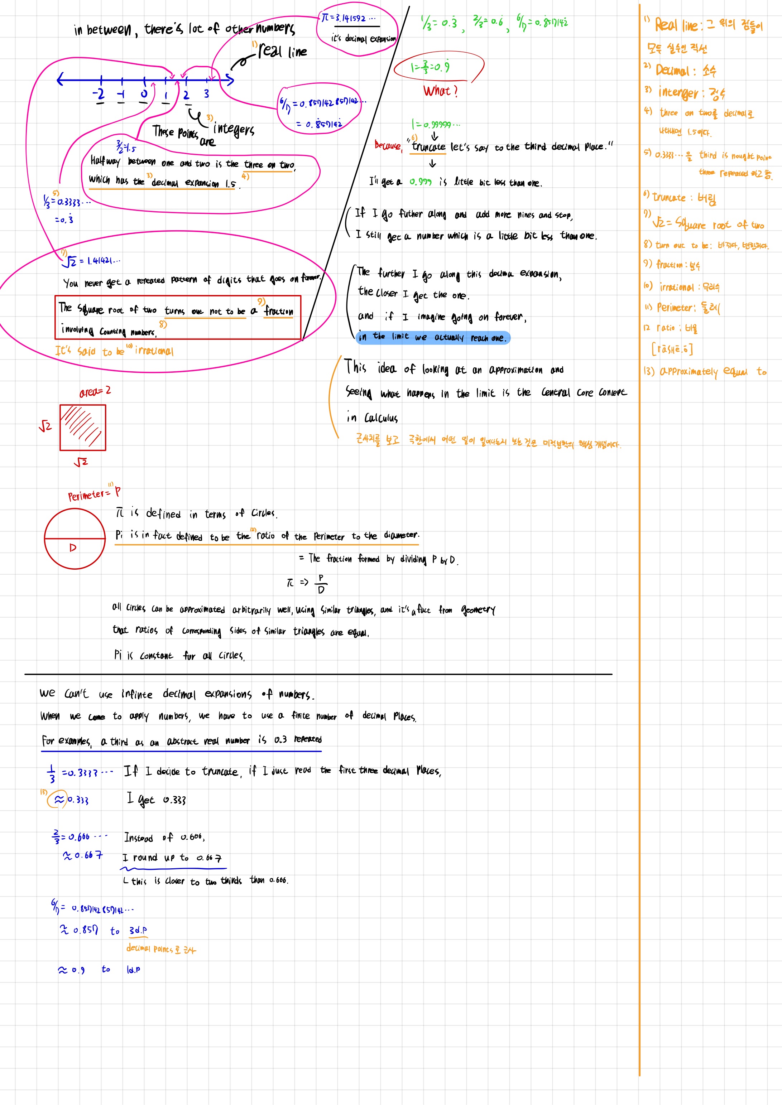This screenshot has height=1105, width=782.
Task: Click "If I decide to truncate" sentence
Action: click(x=282, y=771)
